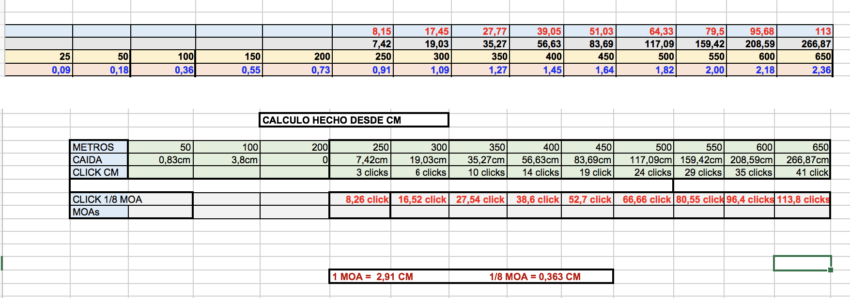Click the MOAs row label cell
The width and height of the screenshot is (850, 298).
(x=99, y=212)
